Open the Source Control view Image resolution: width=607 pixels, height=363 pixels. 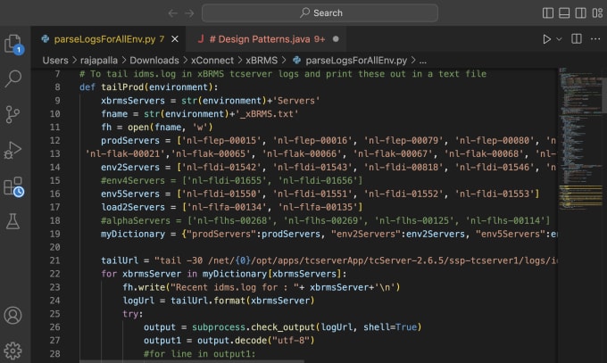click(x=12, y=114)
